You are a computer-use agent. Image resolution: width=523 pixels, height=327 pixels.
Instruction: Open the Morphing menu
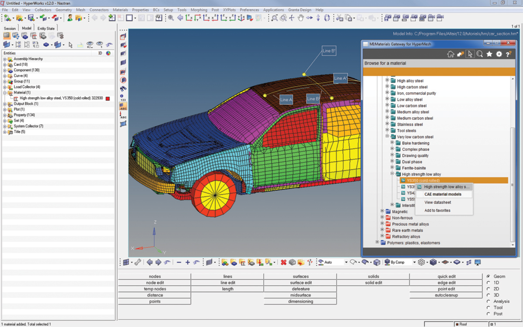(x=199, y=10)
